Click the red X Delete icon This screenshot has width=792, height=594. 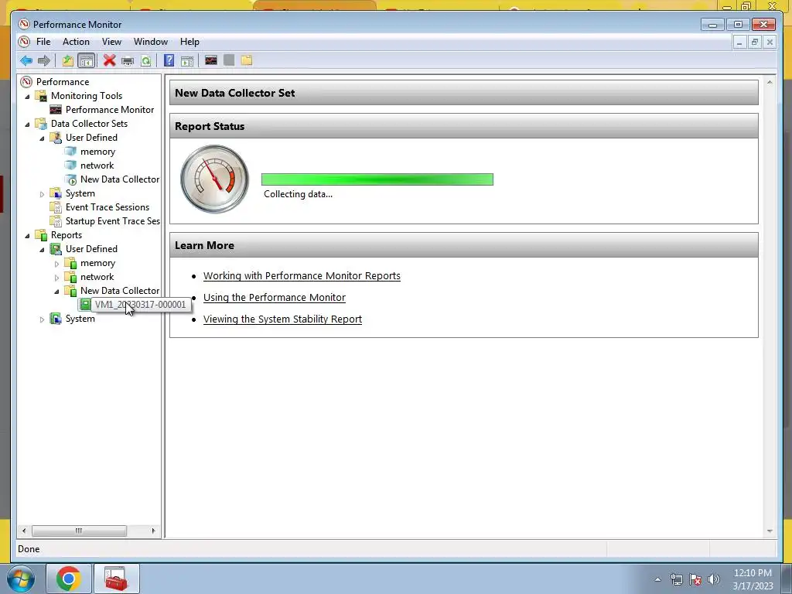[x=109, y=60]
